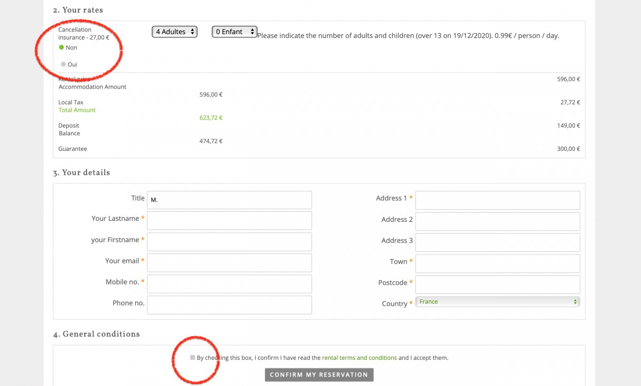Click into the Address 3 field
The image size is (641, 386).
click(497, 242)
